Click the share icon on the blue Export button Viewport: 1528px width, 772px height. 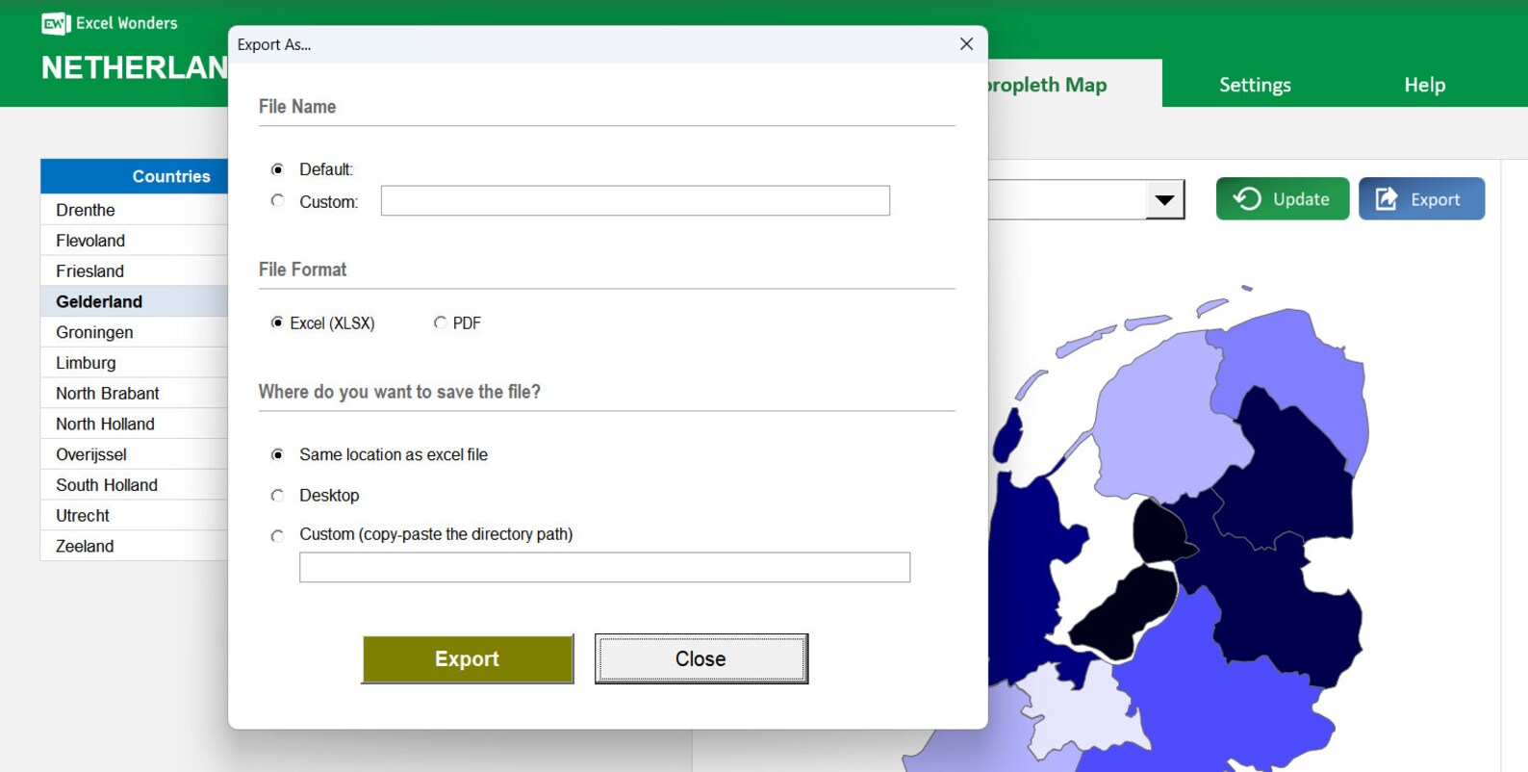pyautogui.click(x=1387, y=199)
